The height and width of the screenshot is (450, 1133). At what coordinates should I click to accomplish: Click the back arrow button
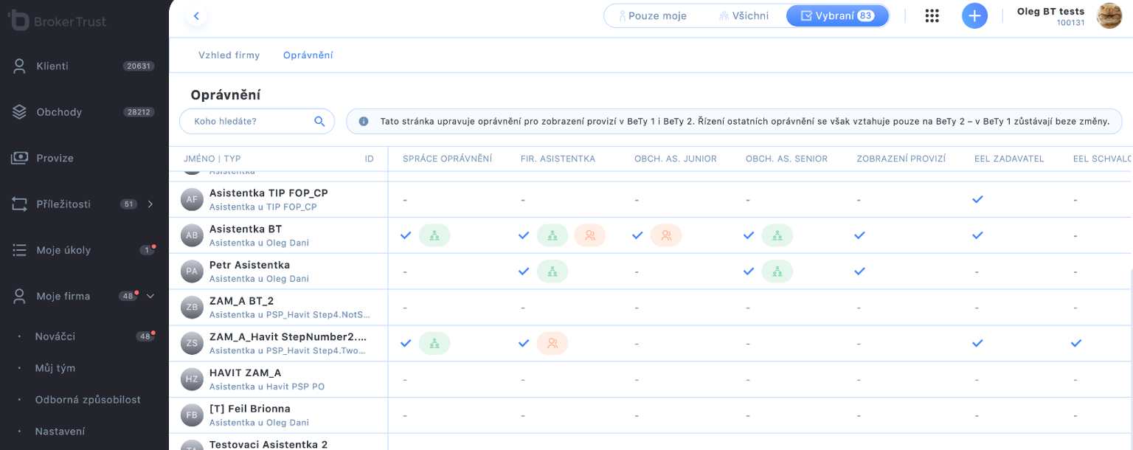(x=196, y=16)
